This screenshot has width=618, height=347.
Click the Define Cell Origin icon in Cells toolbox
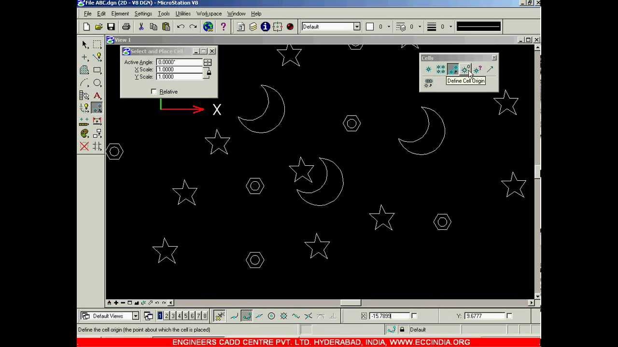[465, 70]
